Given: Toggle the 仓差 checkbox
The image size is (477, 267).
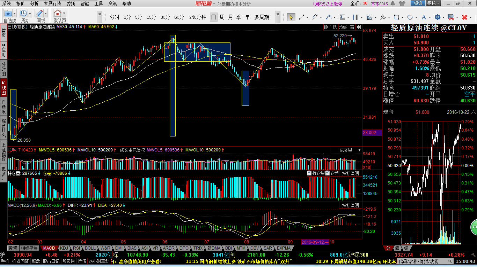Looking at the screenshot, I should point(328,173).
